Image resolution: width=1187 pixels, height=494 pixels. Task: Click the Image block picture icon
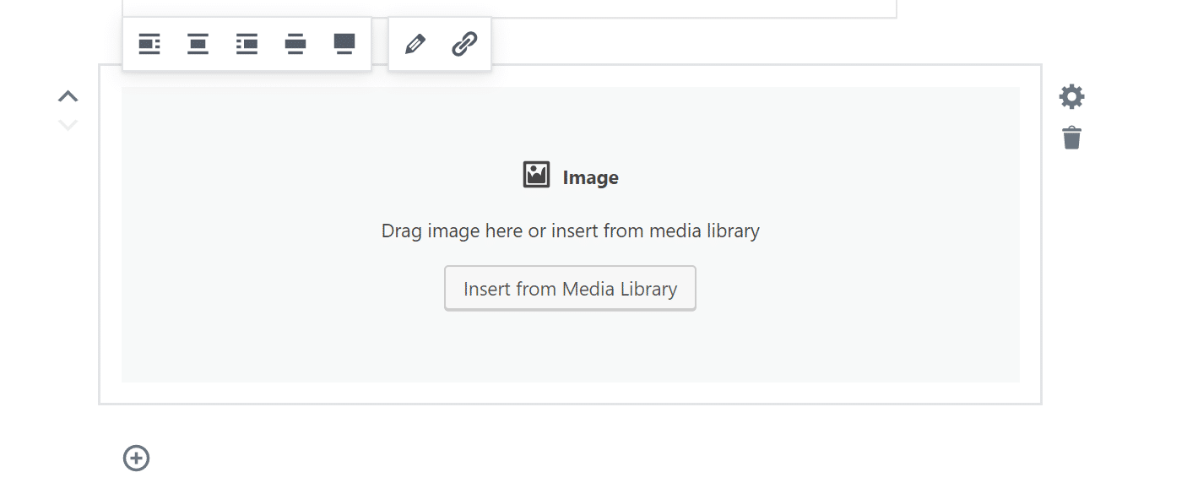(536, 175)
